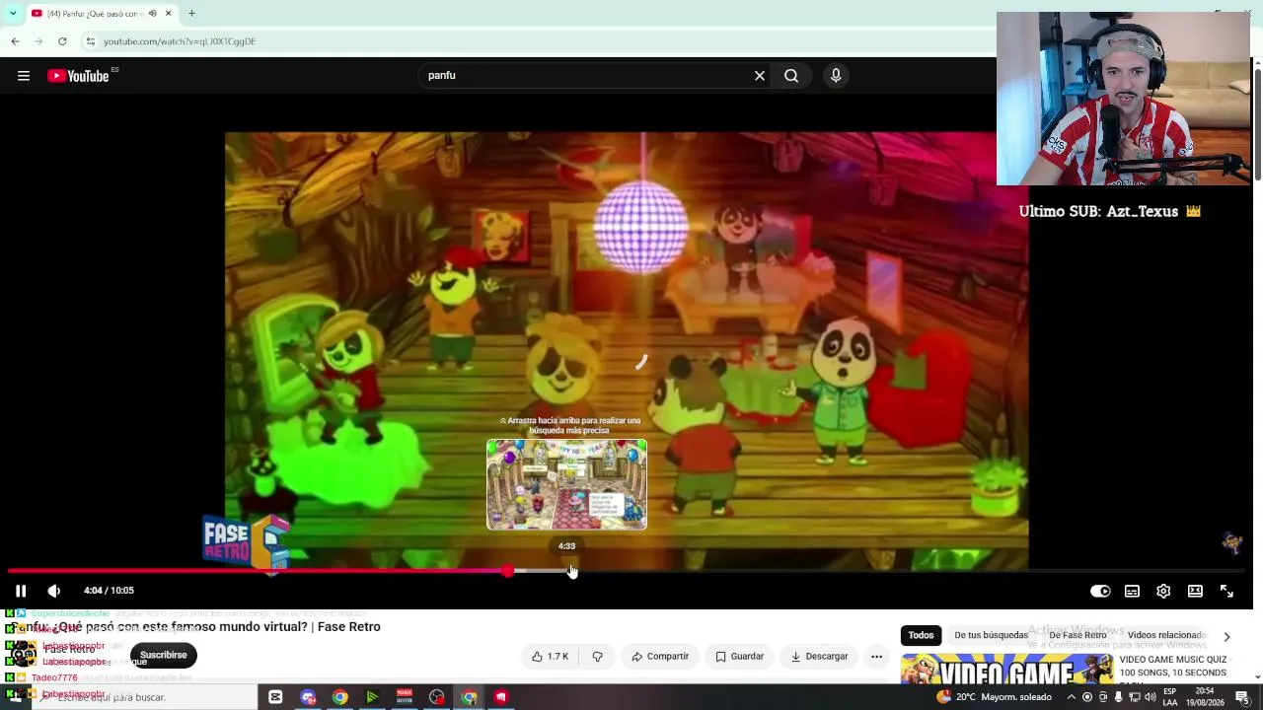Enter fullscreen video mode
Screen dimensions: 1263x710
tap(1226, 591)
